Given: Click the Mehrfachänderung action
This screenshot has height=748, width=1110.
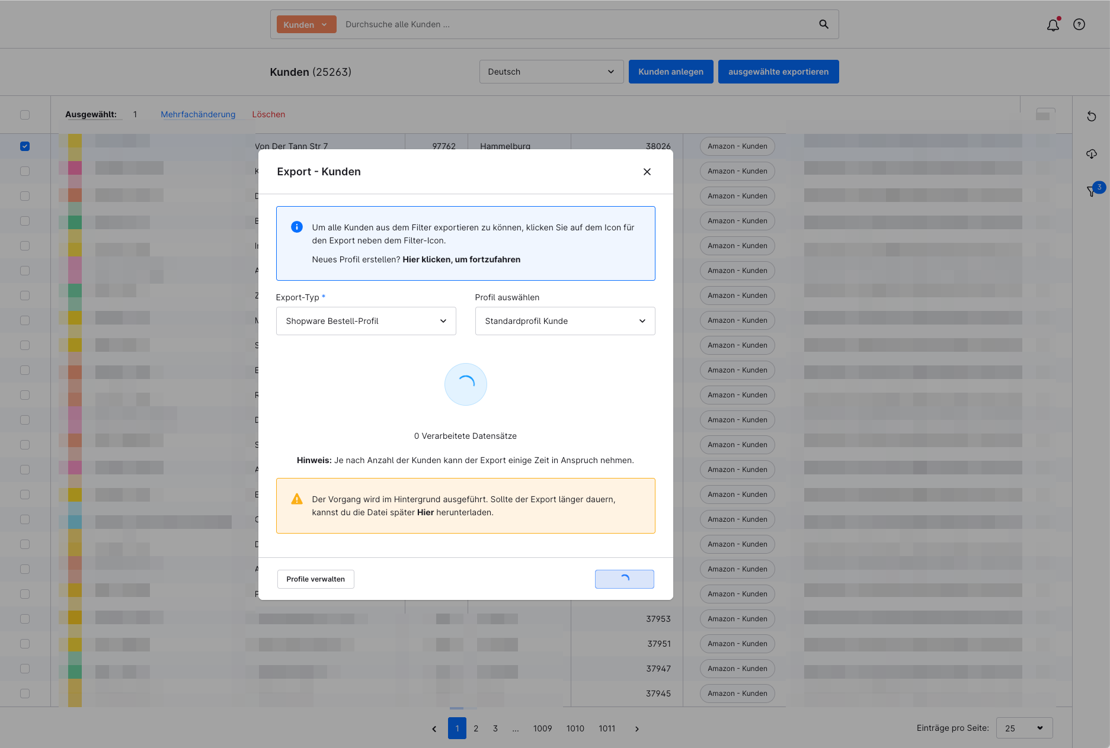Looking at the screenshot, I should tap(198, 114).
